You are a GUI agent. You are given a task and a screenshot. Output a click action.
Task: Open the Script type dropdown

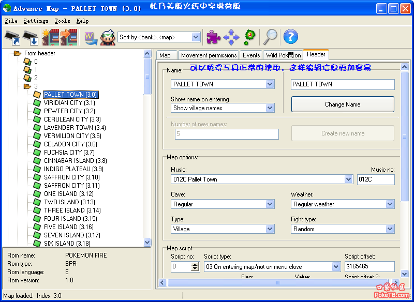[x=336, y=267]
